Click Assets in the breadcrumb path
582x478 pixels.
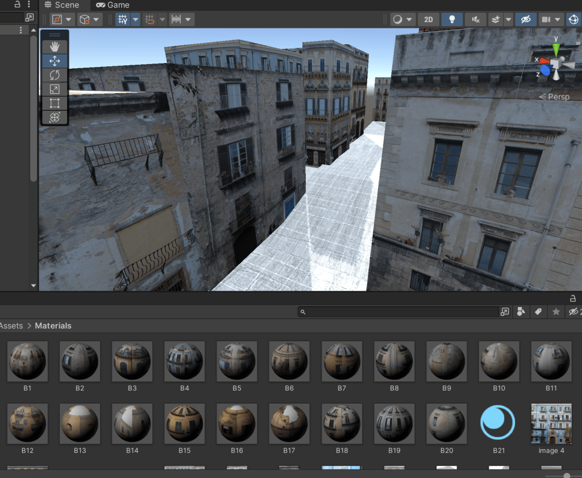click(11, 326)
